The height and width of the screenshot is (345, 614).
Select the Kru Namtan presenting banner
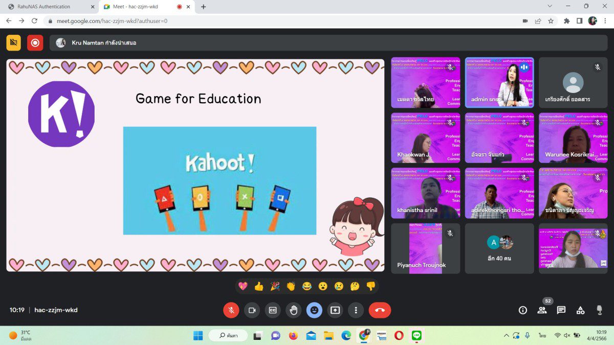click(x=328, y=42)
